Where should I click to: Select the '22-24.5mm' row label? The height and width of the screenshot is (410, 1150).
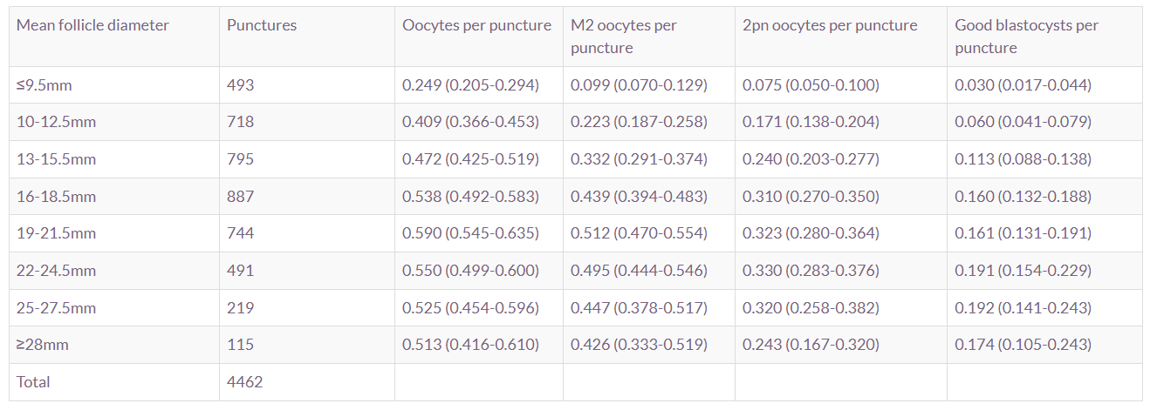56,271
